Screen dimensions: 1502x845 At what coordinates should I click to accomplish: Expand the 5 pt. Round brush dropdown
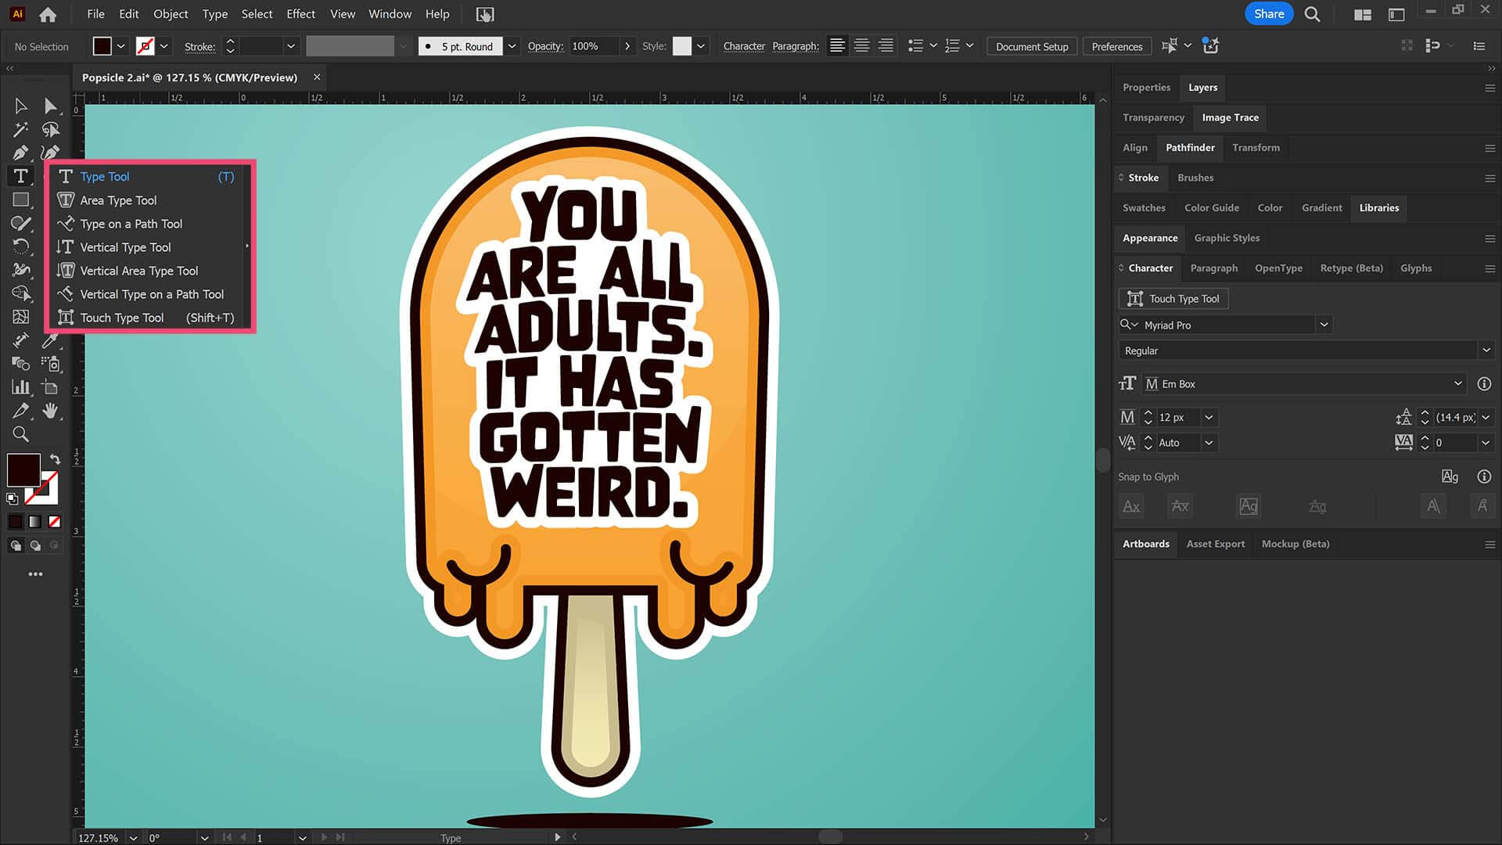pos(512,46)
